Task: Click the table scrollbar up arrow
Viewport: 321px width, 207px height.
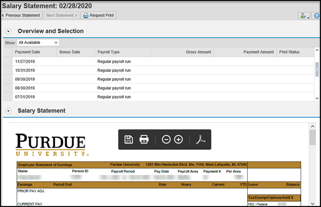Action: tap(317, 50)
